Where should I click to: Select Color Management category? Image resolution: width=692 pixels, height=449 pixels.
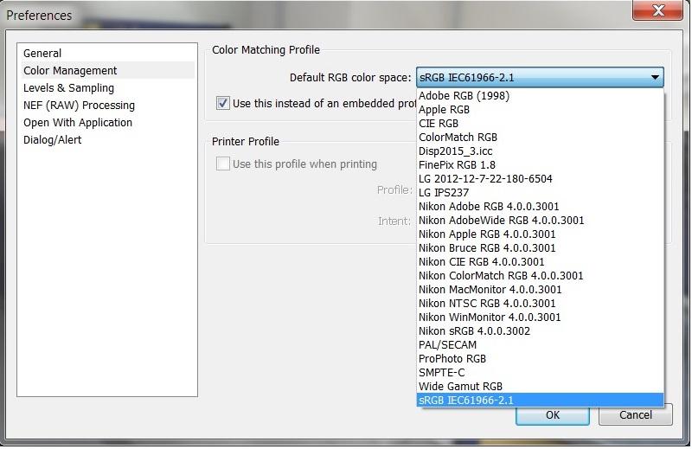tap(107, 71)
